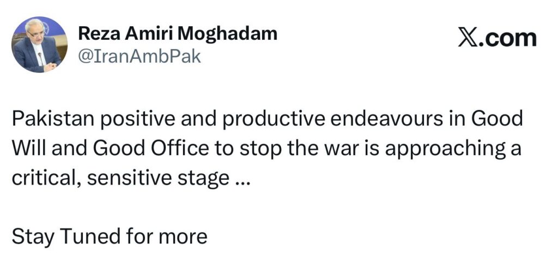Open the Reza Amiri Moghadam display name
558x280 pixels.
pyautogui.click(x=178, y=34)
